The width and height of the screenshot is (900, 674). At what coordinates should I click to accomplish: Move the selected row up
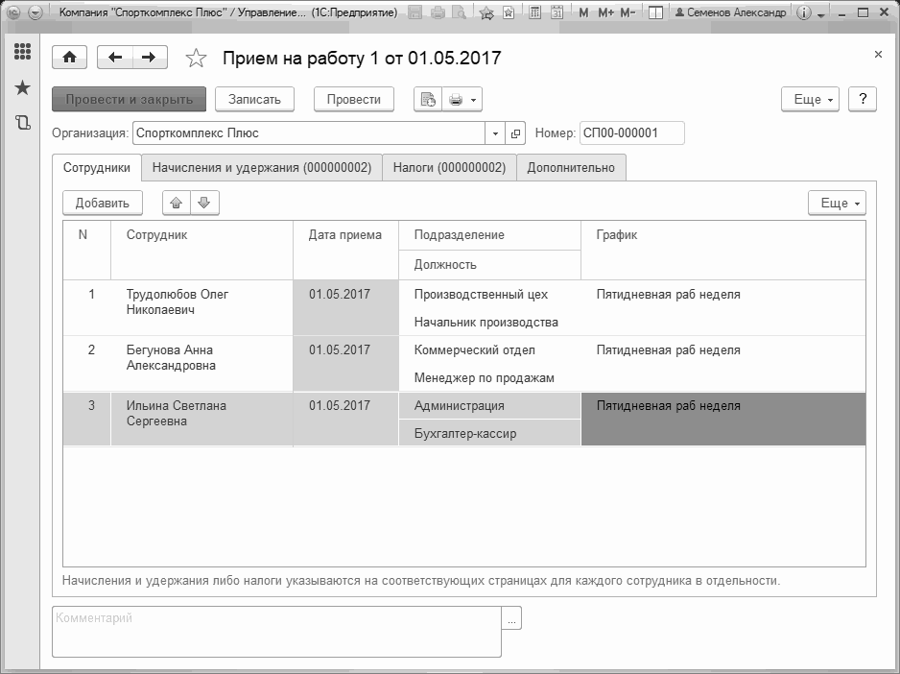(177, 203)
